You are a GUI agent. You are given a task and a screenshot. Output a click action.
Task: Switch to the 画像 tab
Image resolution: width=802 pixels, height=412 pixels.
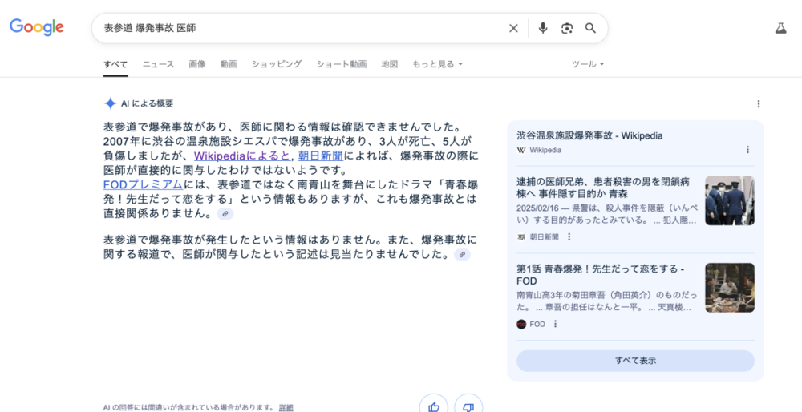pos(197,64)
